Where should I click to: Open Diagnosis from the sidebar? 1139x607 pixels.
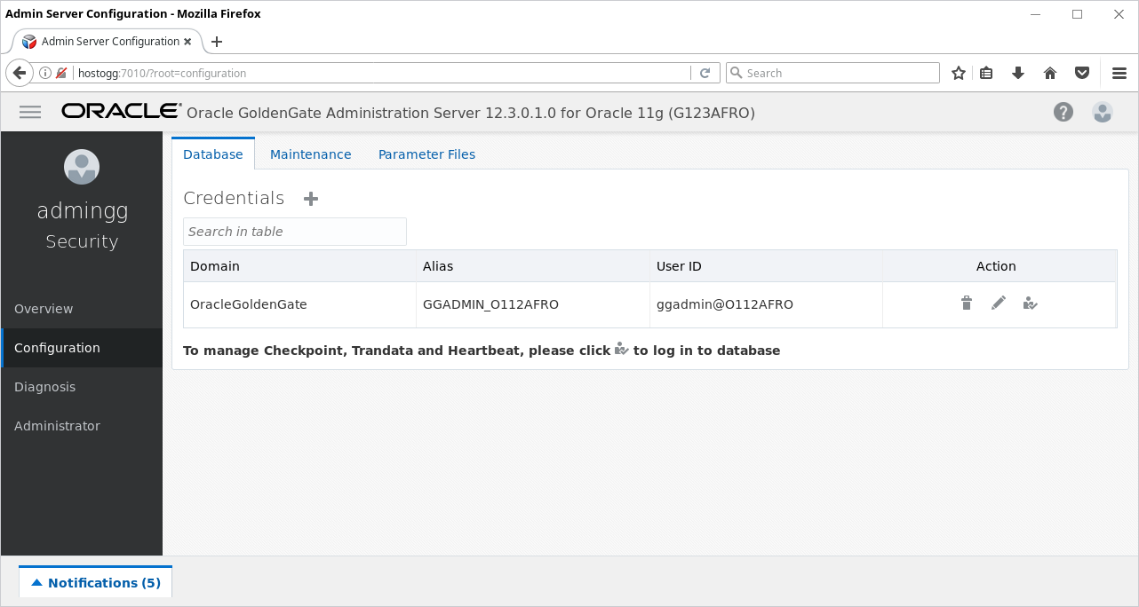82,387
